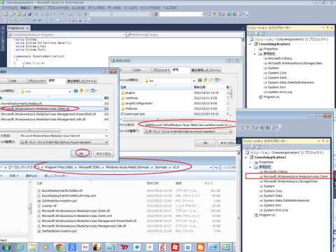Navigate to Microsoft SDKs breadcrumb segment
Viewport: 336px width, 252px height.
click(x=89, y=167)
